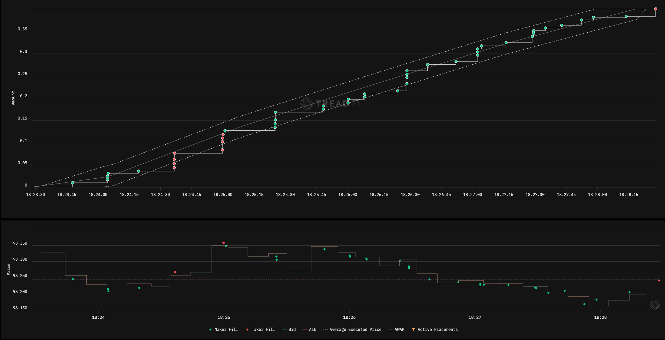Screen dimensions: 665x340
Task: Select the lowest green maker fill on price chart
Action: [x=584, y=304]
